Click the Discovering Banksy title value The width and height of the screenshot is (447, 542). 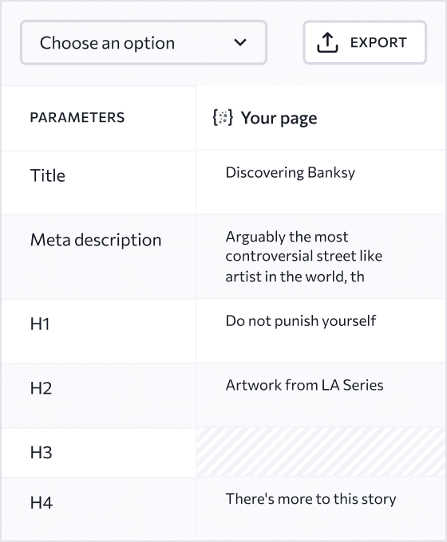(291, 172)
